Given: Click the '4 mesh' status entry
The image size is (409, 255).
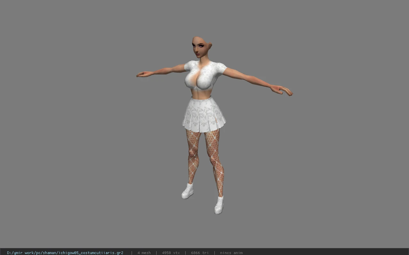Looking at the screenshot, I should [144, 253].
